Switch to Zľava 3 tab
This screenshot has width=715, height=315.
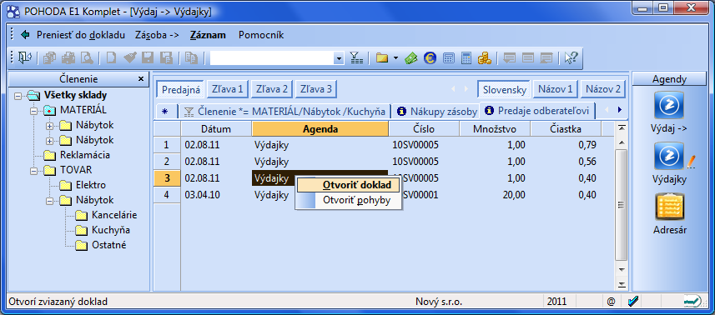316,89
